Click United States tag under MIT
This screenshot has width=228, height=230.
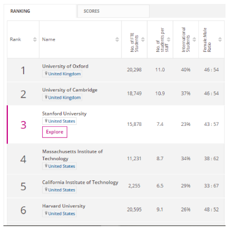(60, 166)
